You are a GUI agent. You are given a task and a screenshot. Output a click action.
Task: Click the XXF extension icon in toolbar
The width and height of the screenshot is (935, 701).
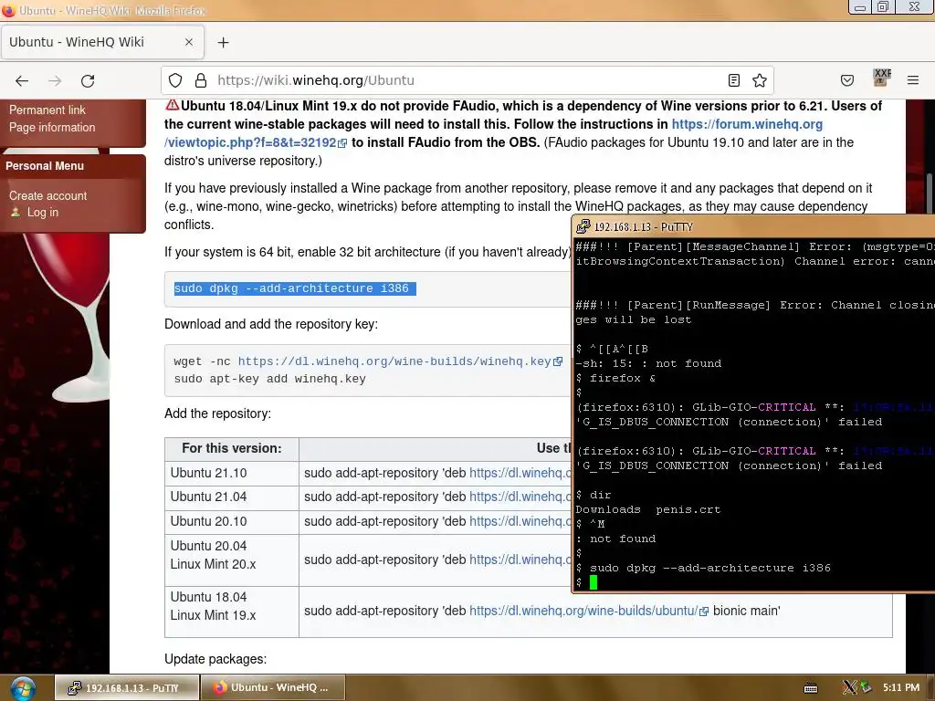(x=881, y=78)
